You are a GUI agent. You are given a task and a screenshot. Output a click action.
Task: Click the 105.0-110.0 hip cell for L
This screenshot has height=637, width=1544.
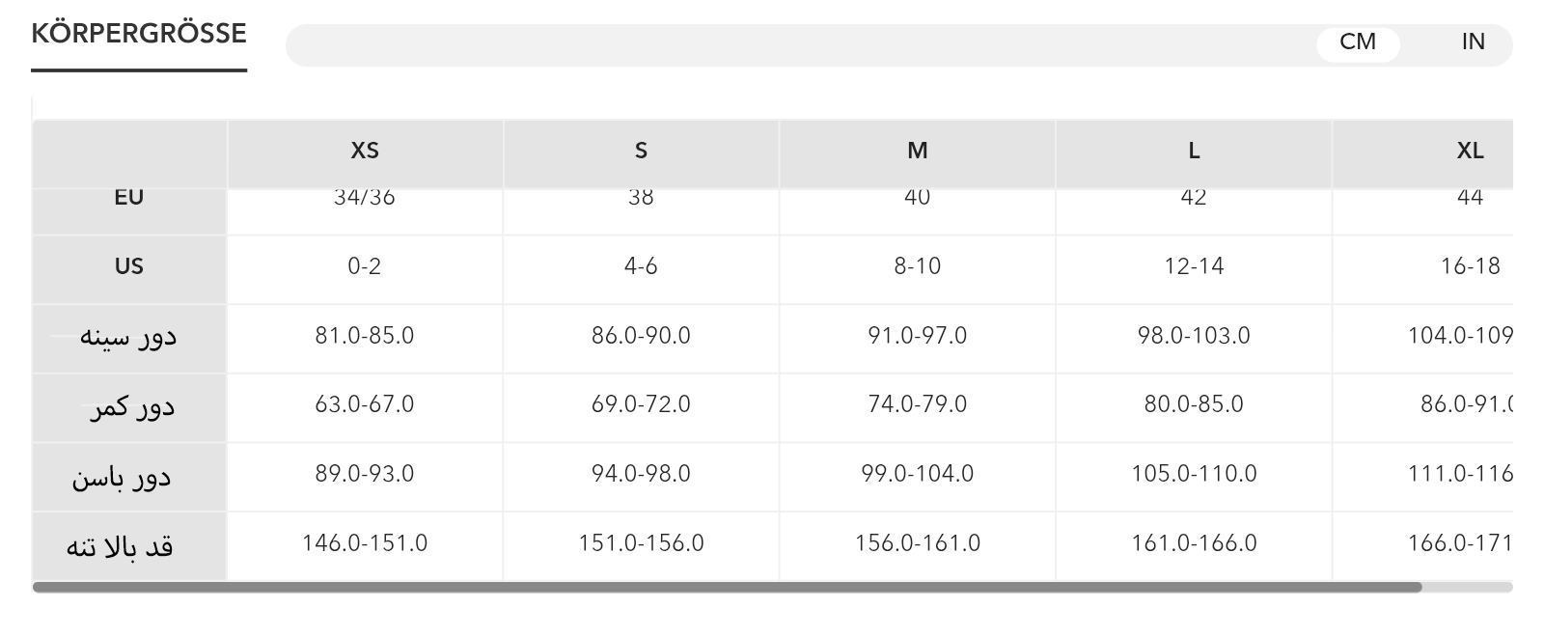[x=1194, y=474]
